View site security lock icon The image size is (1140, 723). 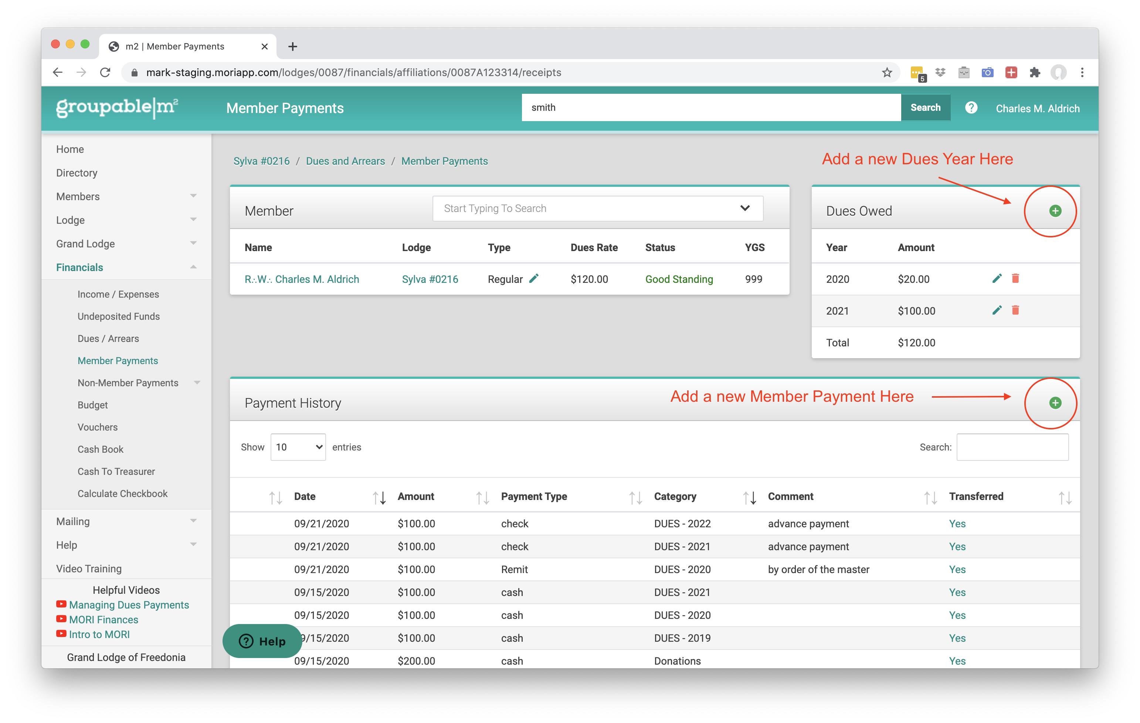[x=135, y=72]
